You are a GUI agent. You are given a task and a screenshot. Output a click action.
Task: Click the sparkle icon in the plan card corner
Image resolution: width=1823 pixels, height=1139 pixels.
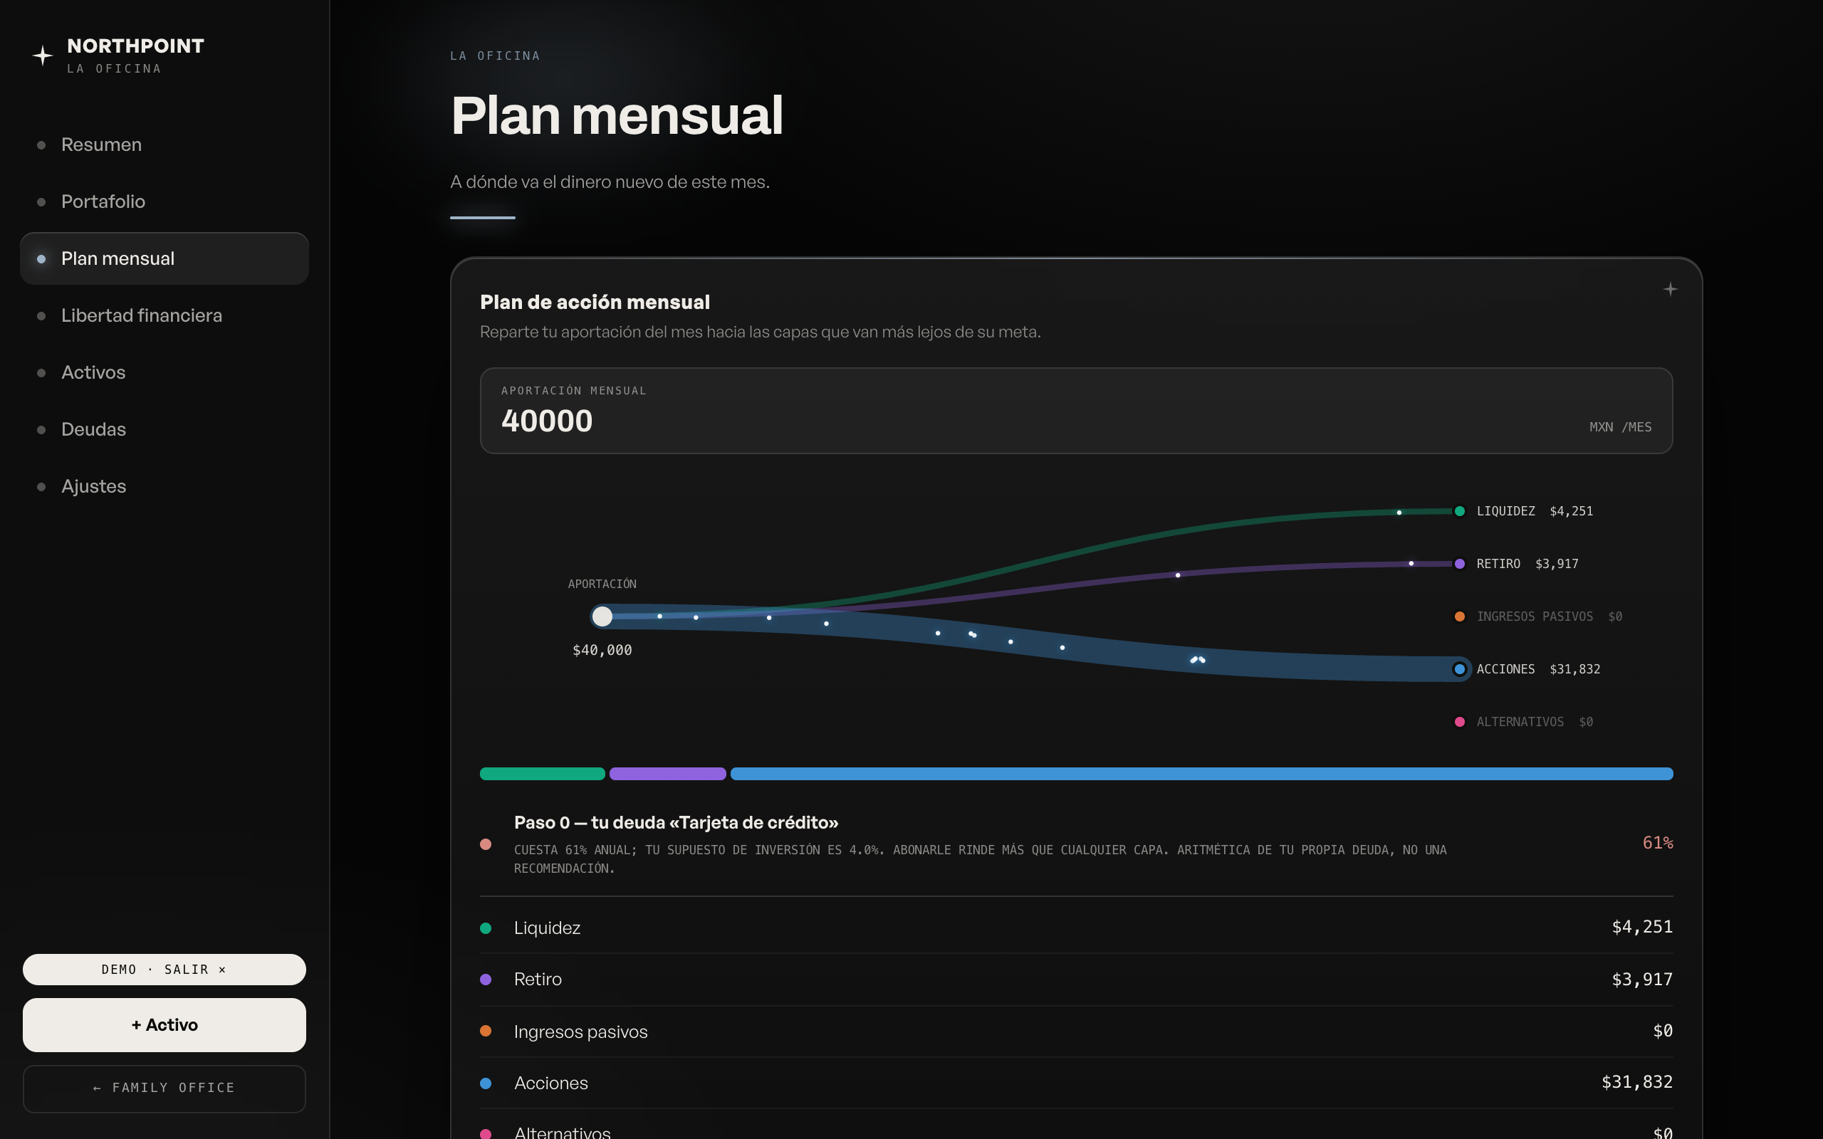(1670, 289)
